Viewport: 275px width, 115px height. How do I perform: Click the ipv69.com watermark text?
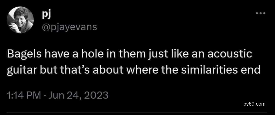tap(254, 104)
